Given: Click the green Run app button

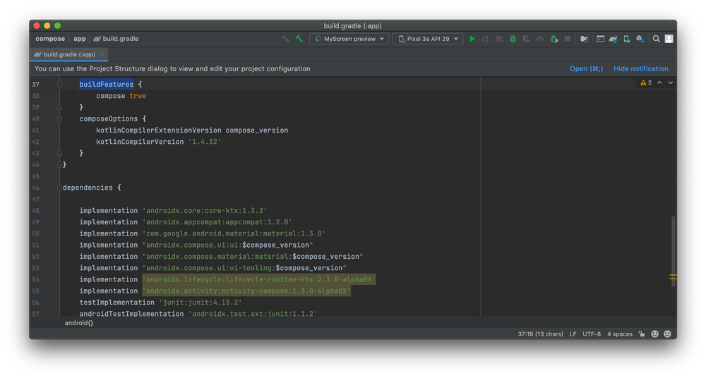Looking at the screenshot, I should 472,39.
